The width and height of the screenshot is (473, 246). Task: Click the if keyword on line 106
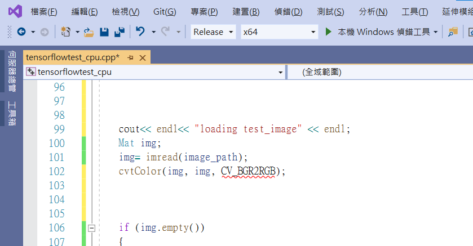pyautogui.click(x=124, y=227)
